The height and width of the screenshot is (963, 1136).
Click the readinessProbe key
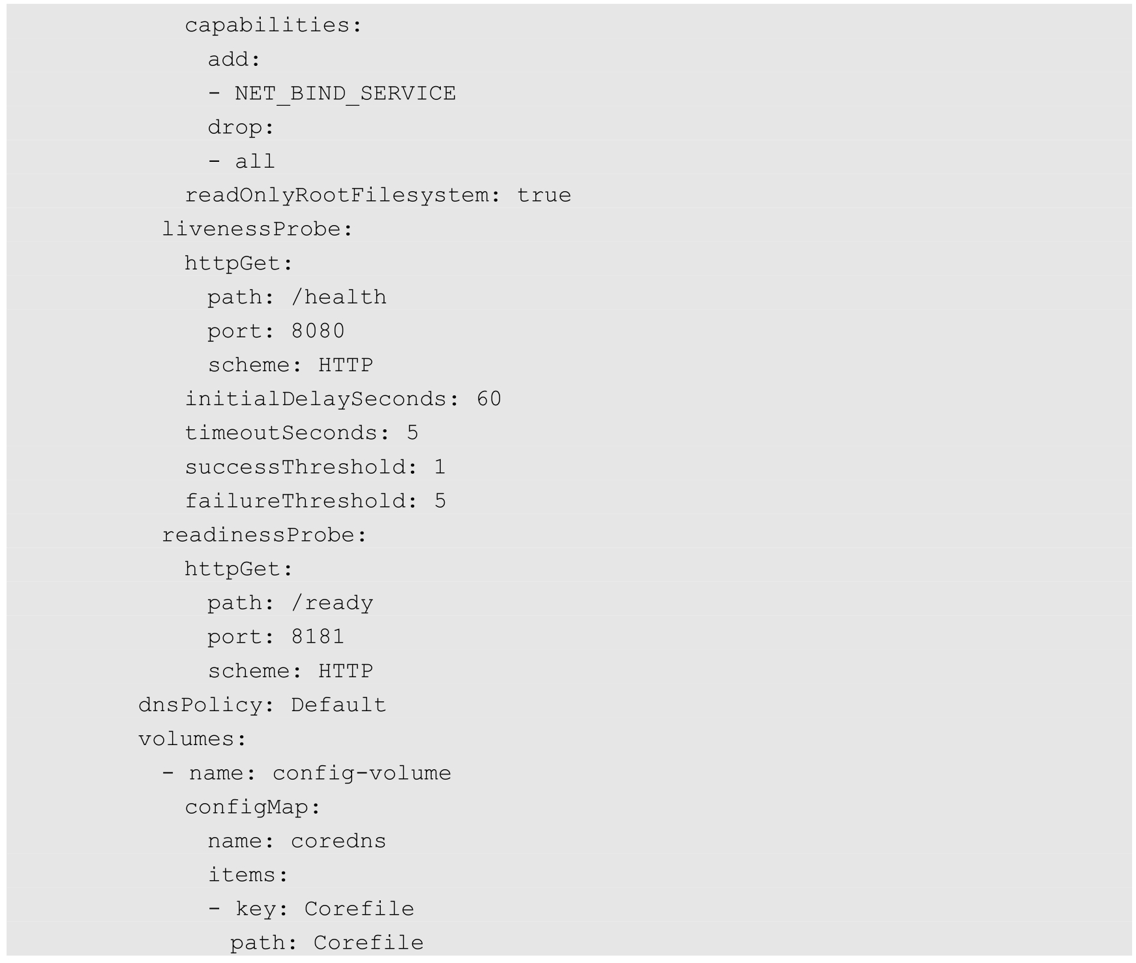[264, 535]
